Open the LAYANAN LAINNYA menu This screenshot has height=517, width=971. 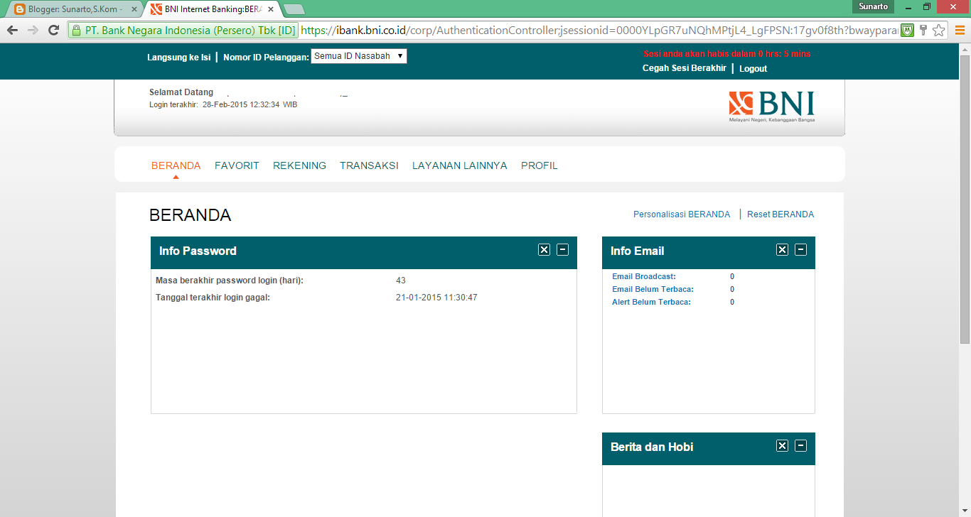click(460, 165)
